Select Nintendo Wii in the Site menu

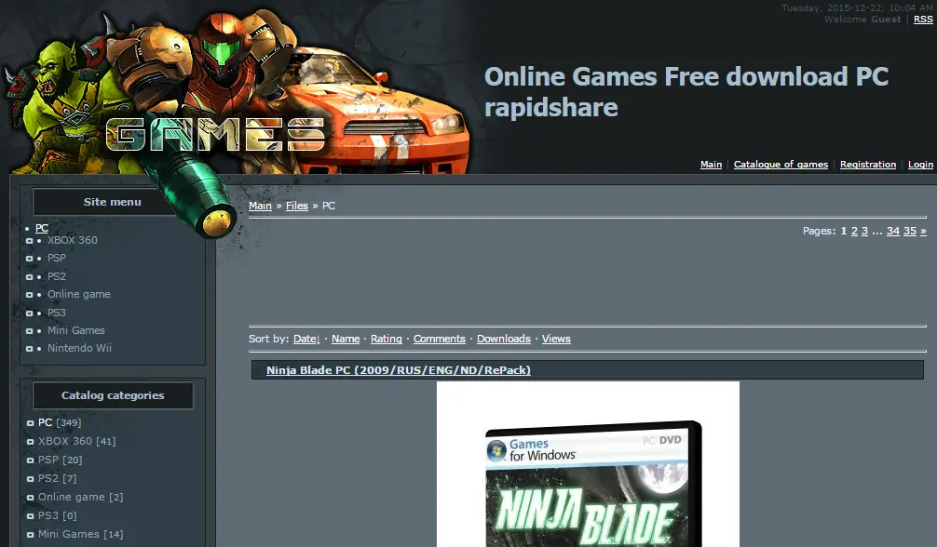pyautogui.click(x=79, y=348)
